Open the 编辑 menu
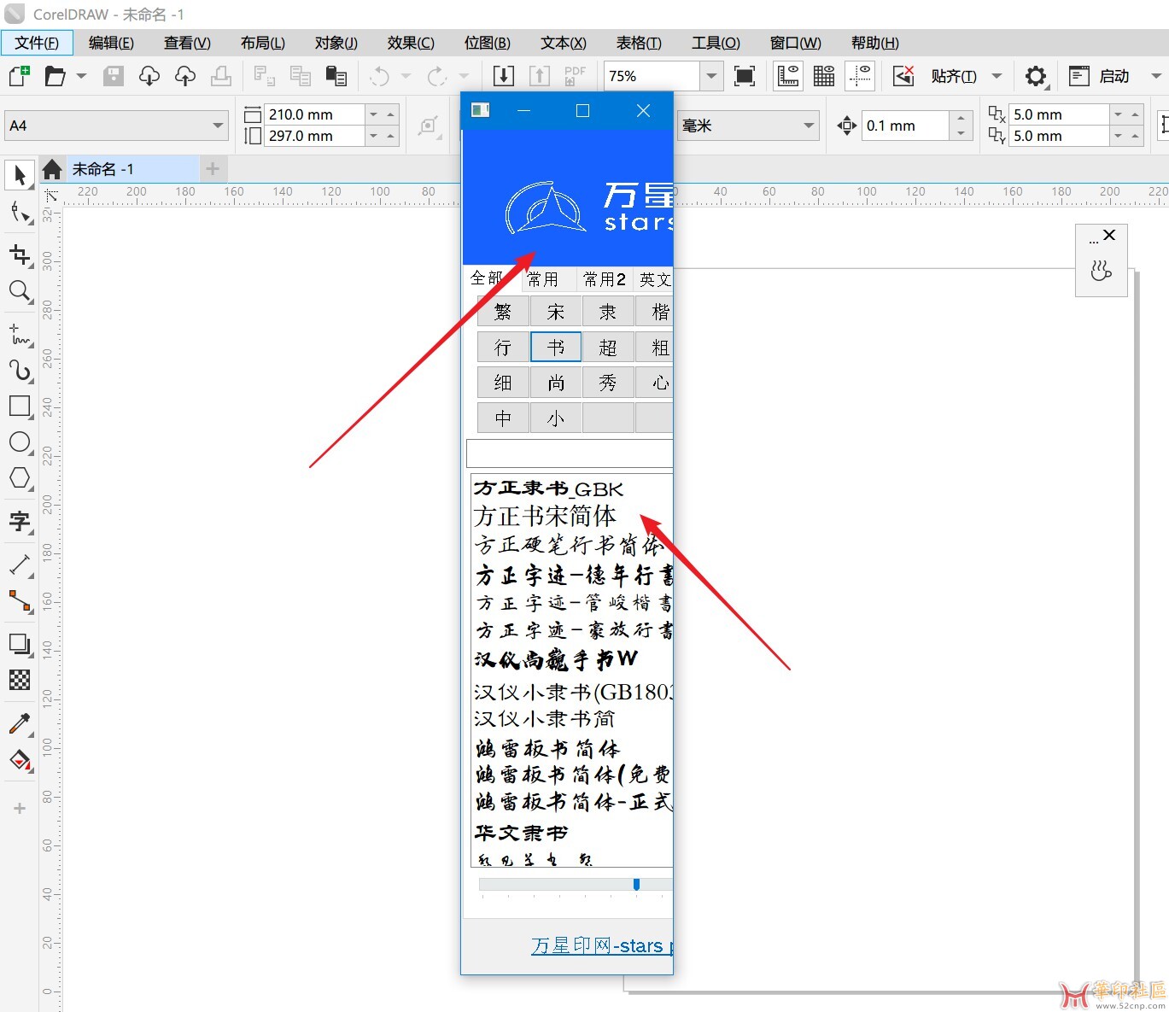The height and width of the screenshot is (1012, 1169). (x=111, y=43)
